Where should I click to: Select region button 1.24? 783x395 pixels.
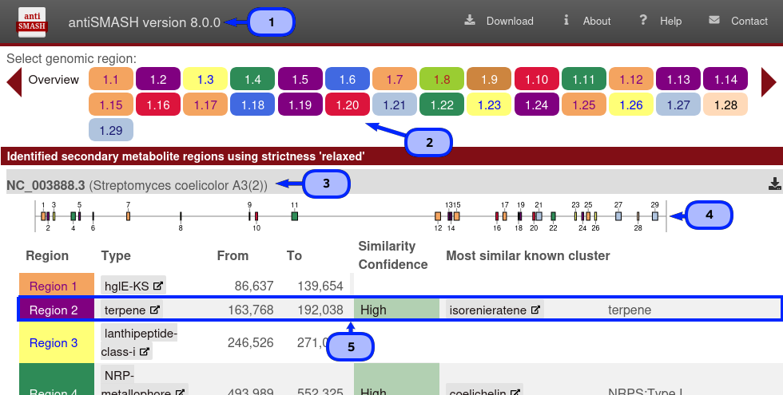coord(536,105)
